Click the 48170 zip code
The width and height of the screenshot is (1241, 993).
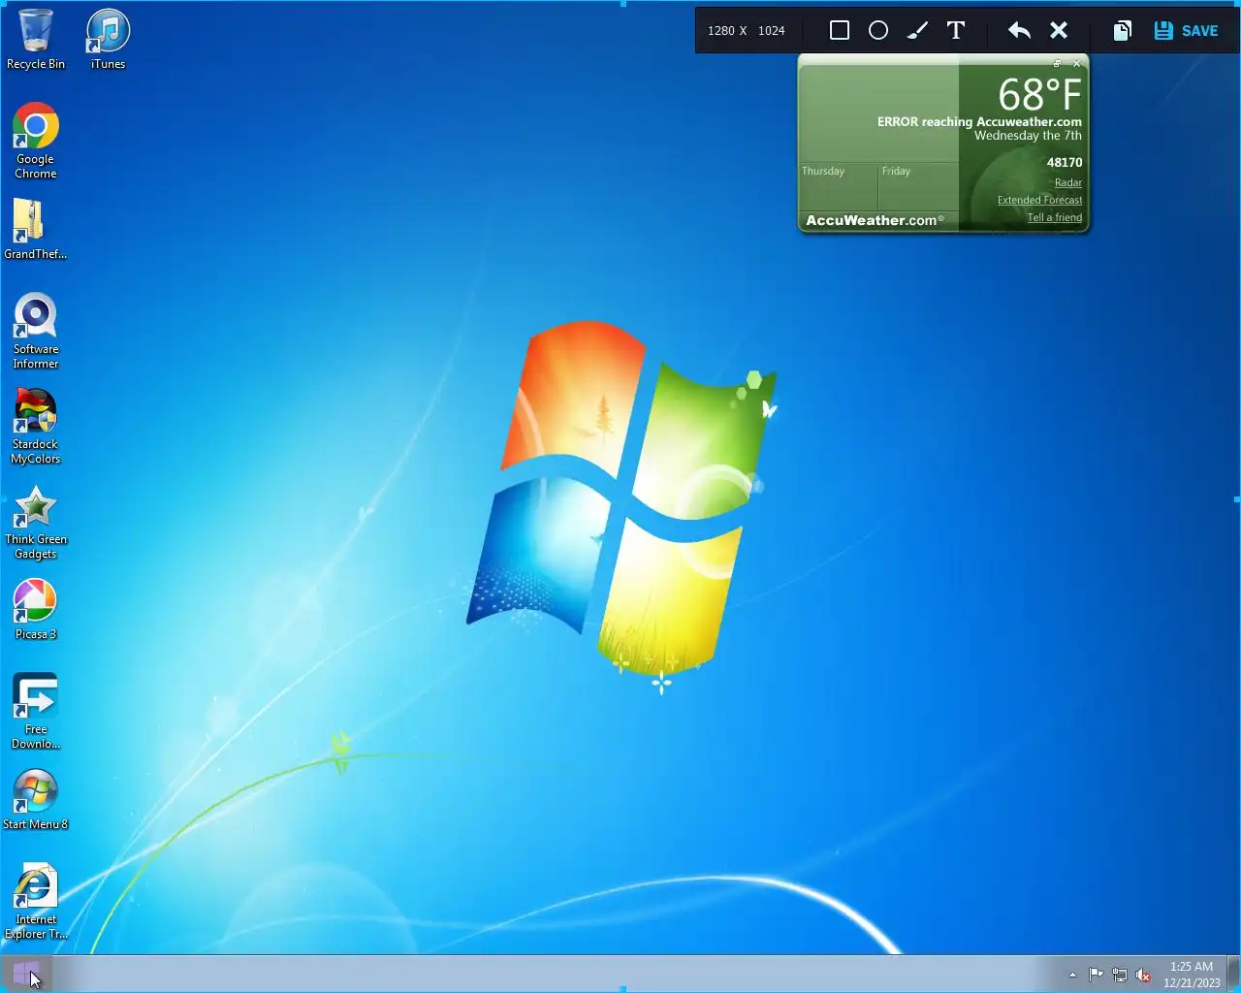tap(1065, 162)
